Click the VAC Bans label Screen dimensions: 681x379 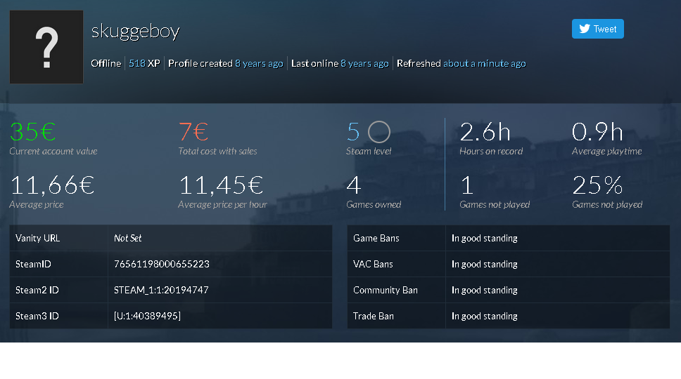tap(373, 264)
